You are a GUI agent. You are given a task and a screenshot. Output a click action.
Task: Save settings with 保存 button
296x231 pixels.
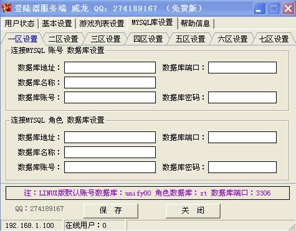(x=111, y=210)
